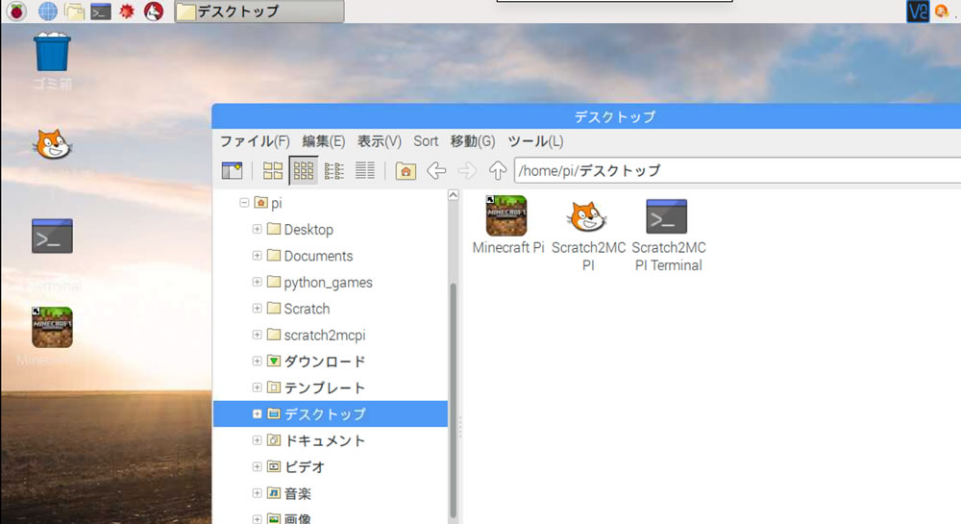Select the Terminal desktop shortcut icon
The height and width of the screenshot is (524, 961).
52,236
